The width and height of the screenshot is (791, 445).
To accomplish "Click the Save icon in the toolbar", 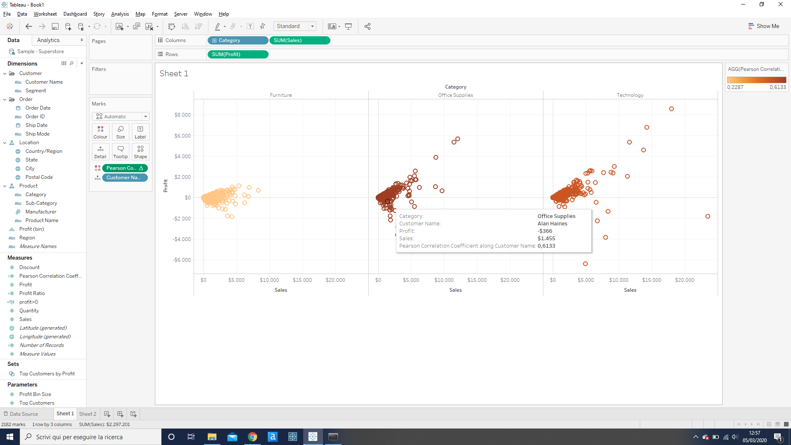I will tap(55, 26).
